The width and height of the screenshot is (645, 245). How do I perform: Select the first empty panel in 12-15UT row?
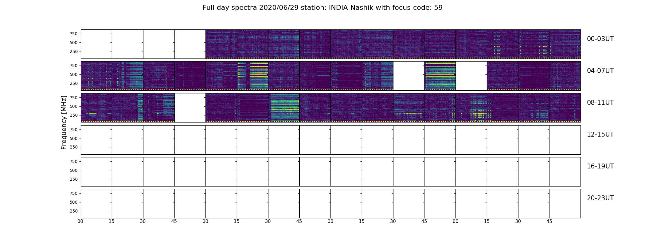tap(96, 140)
